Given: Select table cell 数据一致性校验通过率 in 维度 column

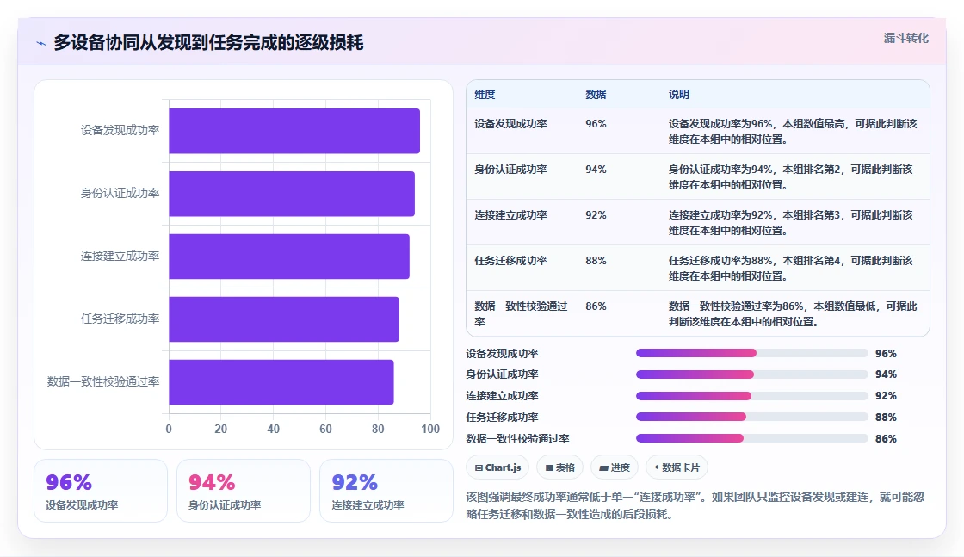Looking at the screenshot, I should pyautogui.click(x=521, y=313).
